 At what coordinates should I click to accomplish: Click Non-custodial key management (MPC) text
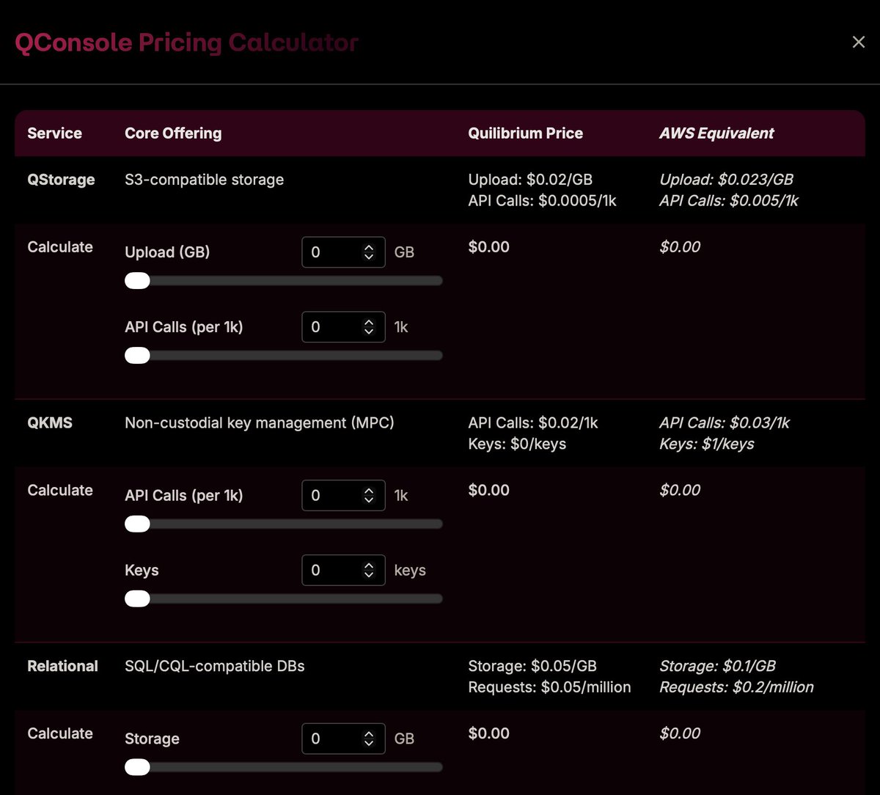point(260,423)
